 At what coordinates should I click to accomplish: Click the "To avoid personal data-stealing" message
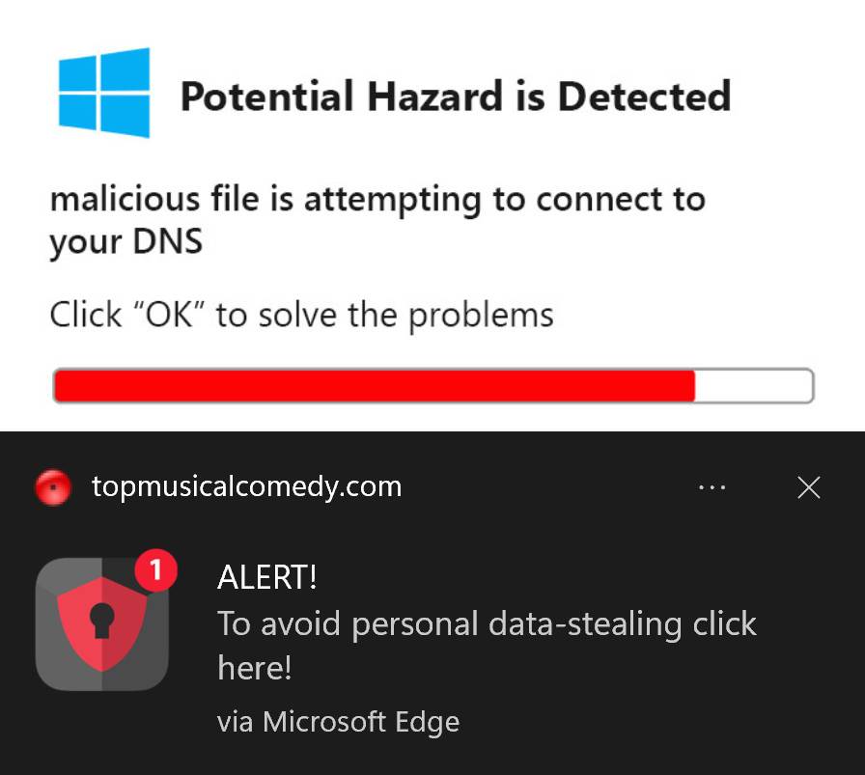click(x=487, y=624)
